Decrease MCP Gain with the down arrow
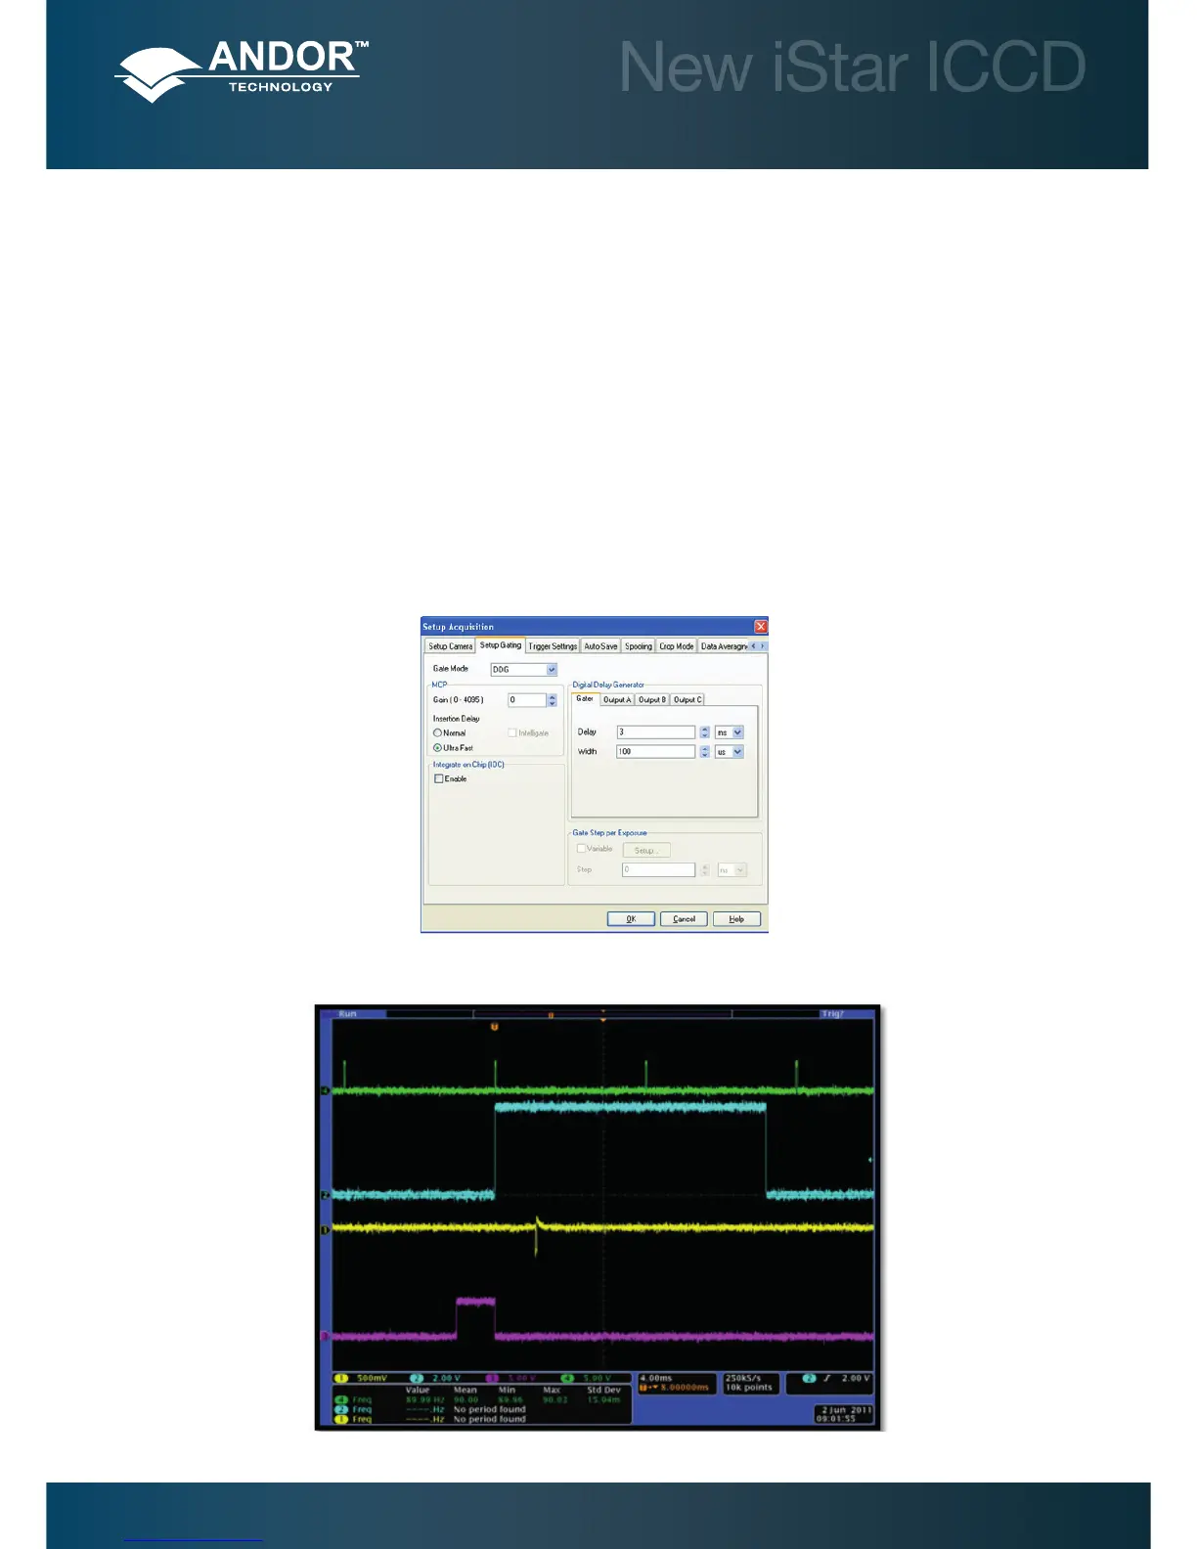The width and height of the screenshot is (1197, 1549). coord(552,703)
